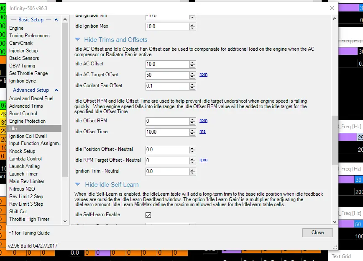Click main panel scrollbar down arrow

coord(335,222)
